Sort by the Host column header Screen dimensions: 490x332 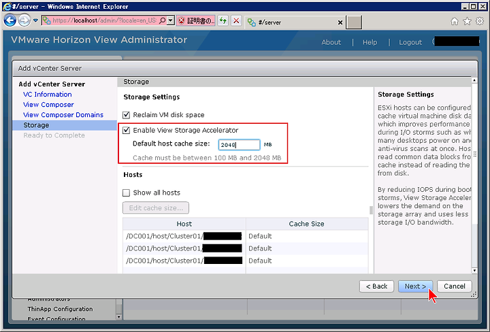(x=184, y=224)
